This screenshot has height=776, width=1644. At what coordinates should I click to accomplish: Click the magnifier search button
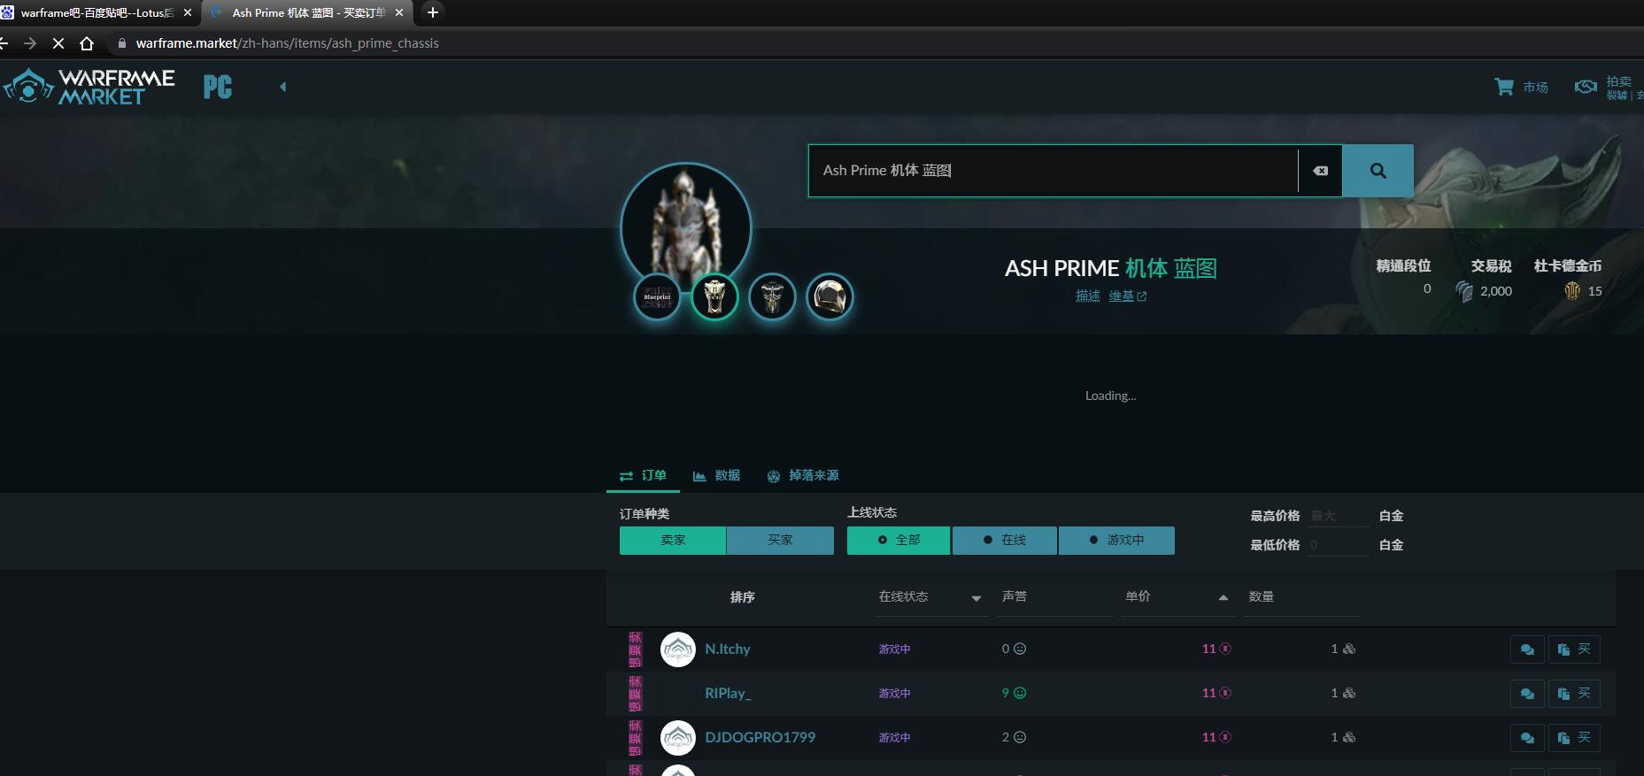1378,171
